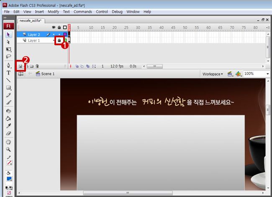Image resolution: width=272 pixels, height=197 pixels.
Task: Click the No Color icon
Action: point(9,193)
